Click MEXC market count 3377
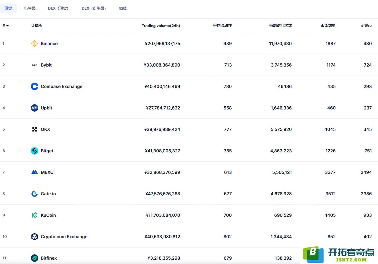Screen dimensions: 378x264 (x=331, y=172)
